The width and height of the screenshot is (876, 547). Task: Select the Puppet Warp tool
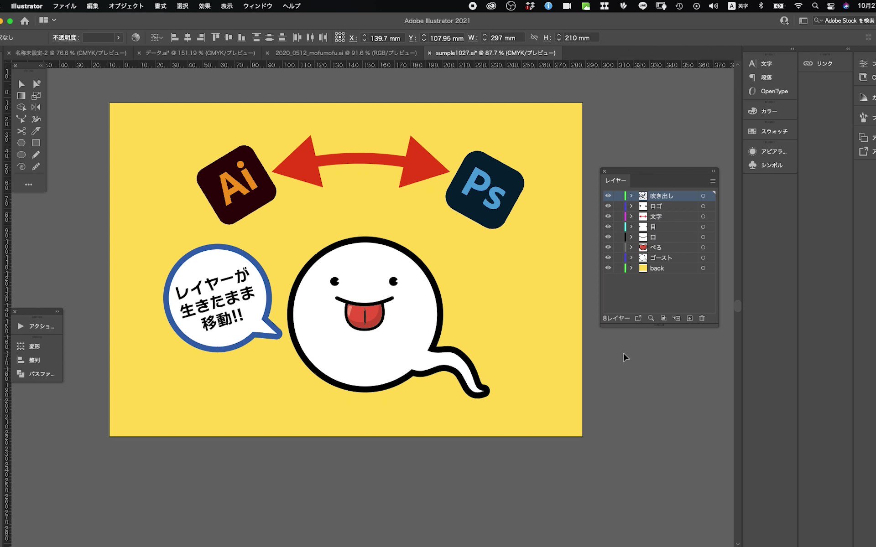pos(36,119)
